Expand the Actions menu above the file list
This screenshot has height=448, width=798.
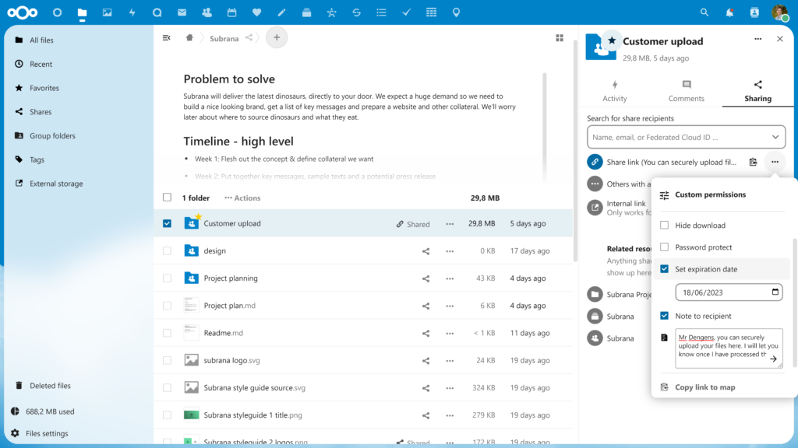[241, 198]
